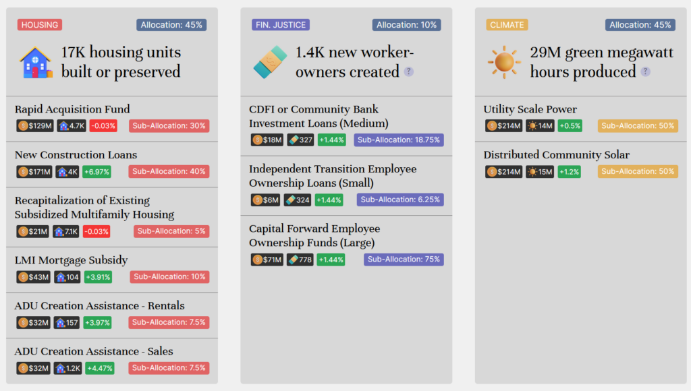Click the 778 worker-owners badge under Capital Forward
The width and height of the screenshot is (691, 391).
click(x=300, y=260)
